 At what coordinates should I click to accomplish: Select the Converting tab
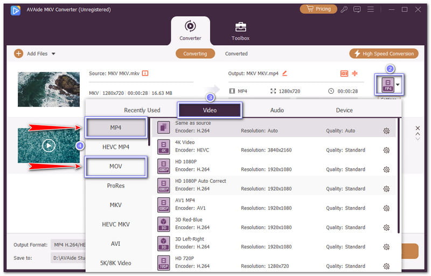point(195,53)
